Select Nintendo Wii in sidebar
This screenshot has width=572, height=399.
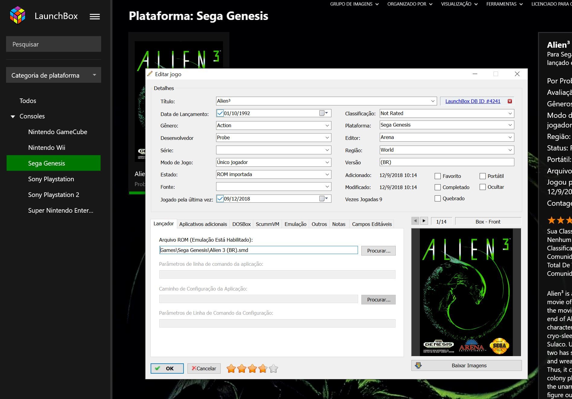click(x=47, y=148)
